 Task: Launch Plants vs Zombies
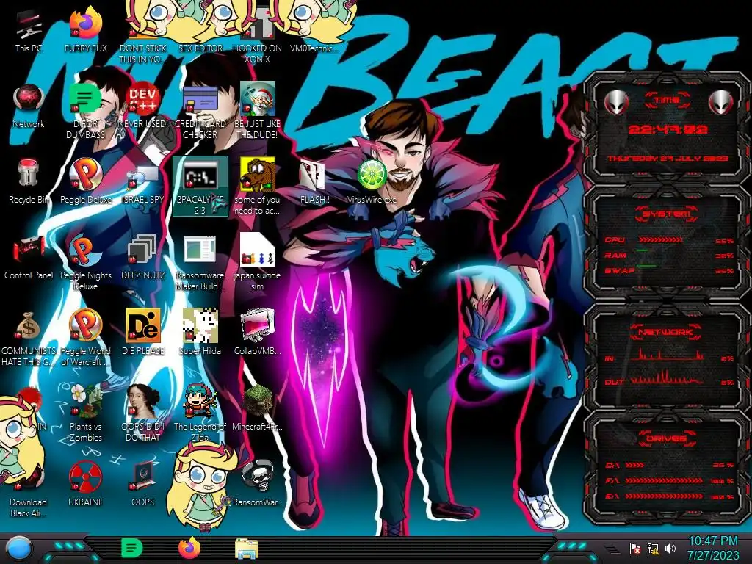pos(85,413)
